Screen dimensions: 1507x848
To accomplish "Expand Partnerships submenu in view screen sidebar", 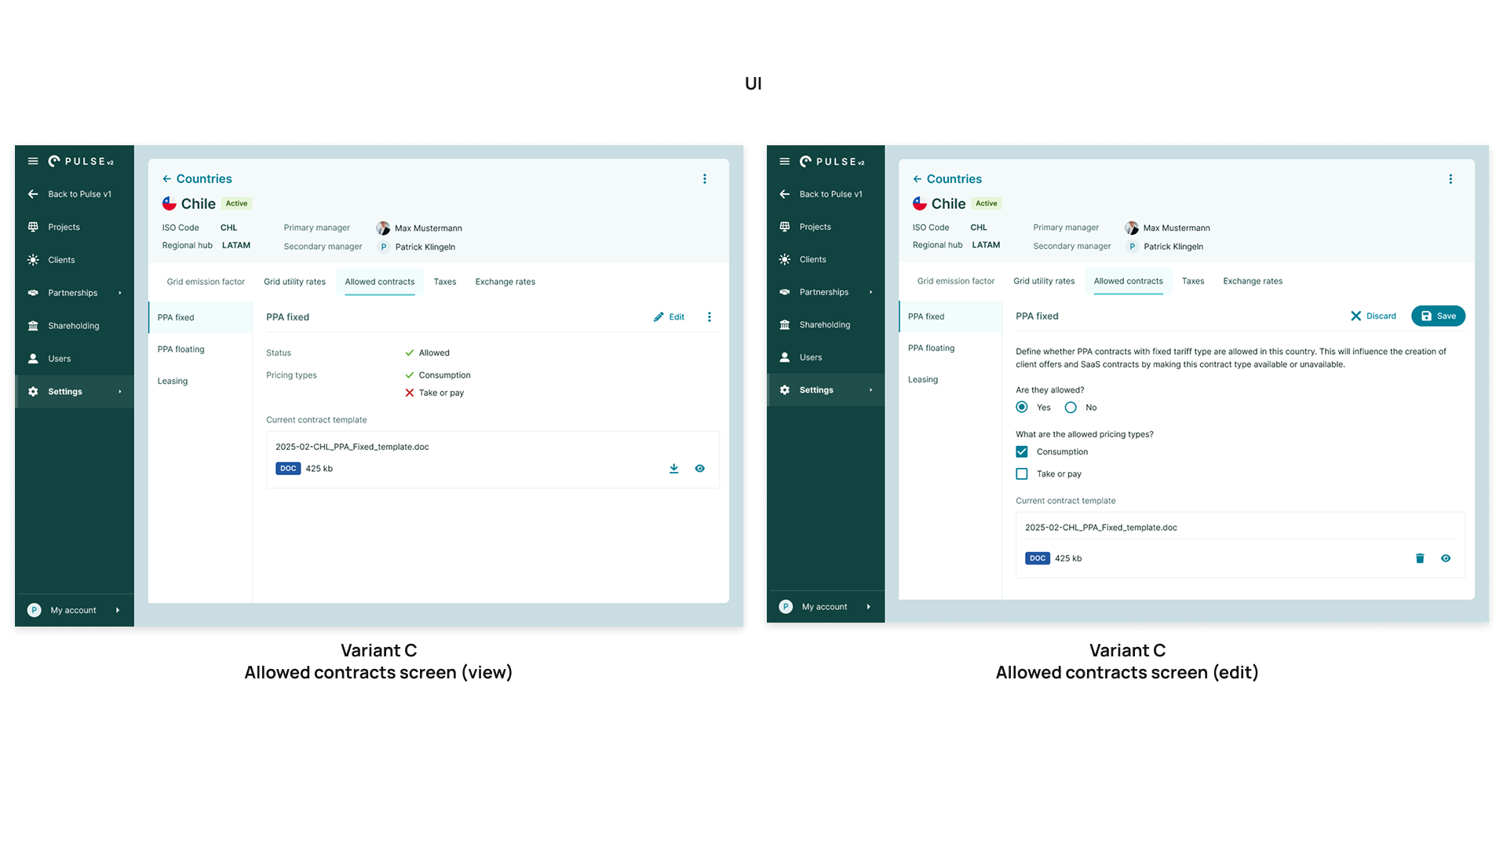I will pyautogui.click(x=120, y=293).
